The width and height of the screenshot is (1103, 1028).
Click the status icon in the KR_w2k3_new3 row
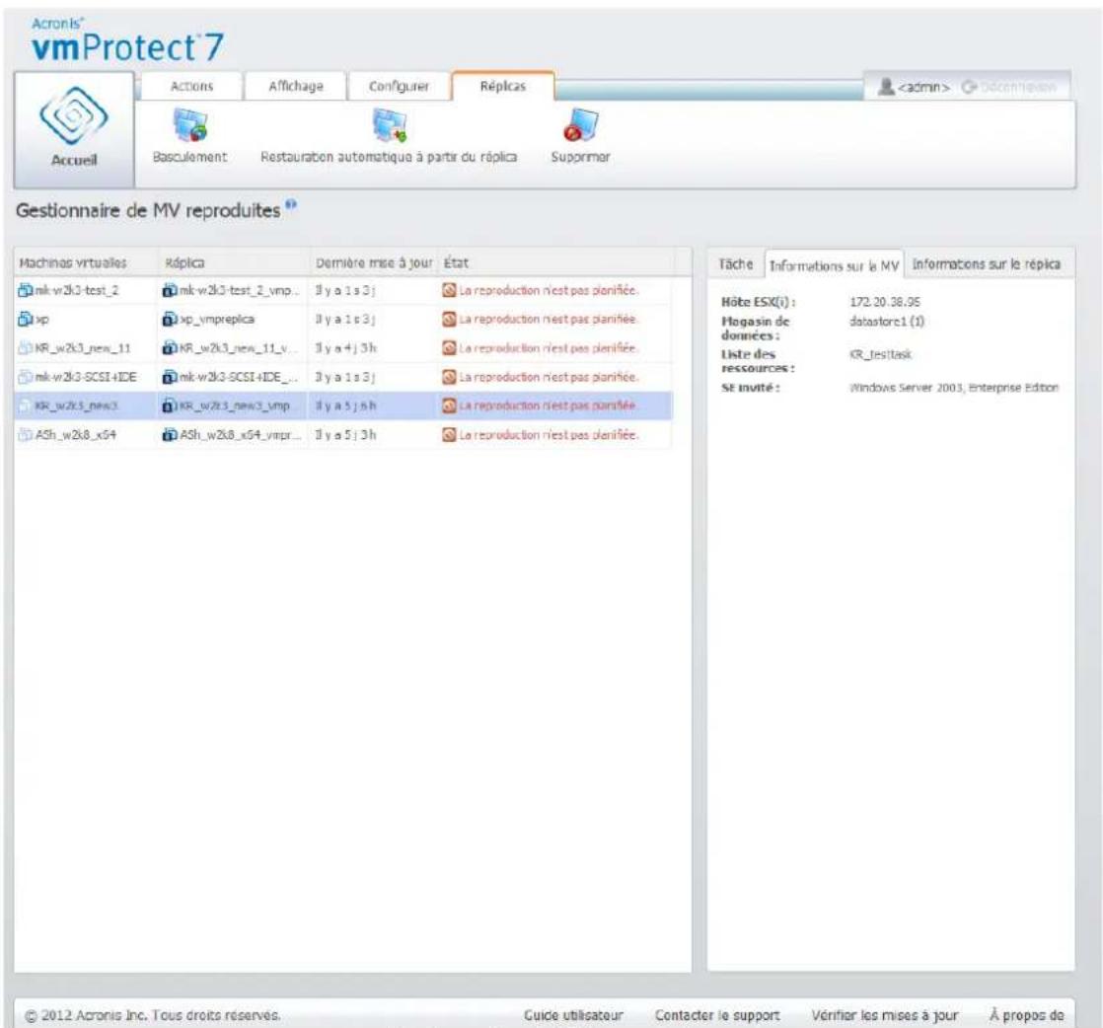click(x=449, y=406)
